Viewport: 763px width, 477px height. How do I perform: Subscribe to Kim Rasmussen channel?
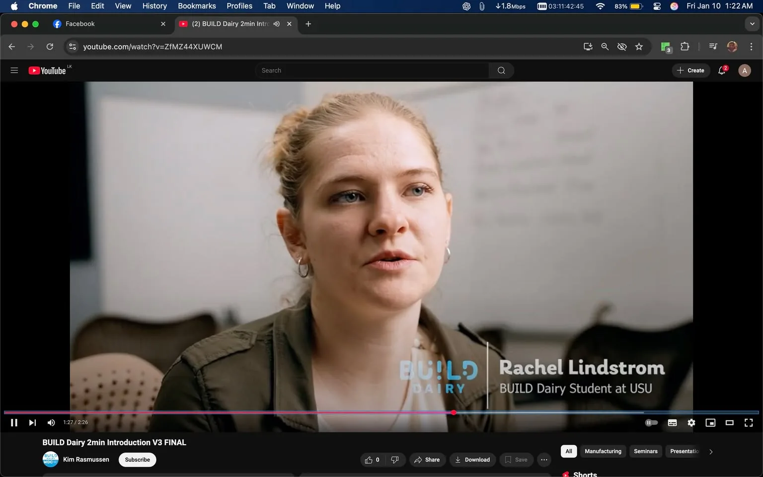(x=137, y=460)
